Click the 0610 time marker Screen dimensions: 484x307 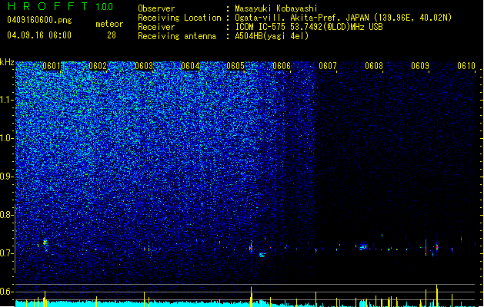pyautogui.click(x=466, y=66)
